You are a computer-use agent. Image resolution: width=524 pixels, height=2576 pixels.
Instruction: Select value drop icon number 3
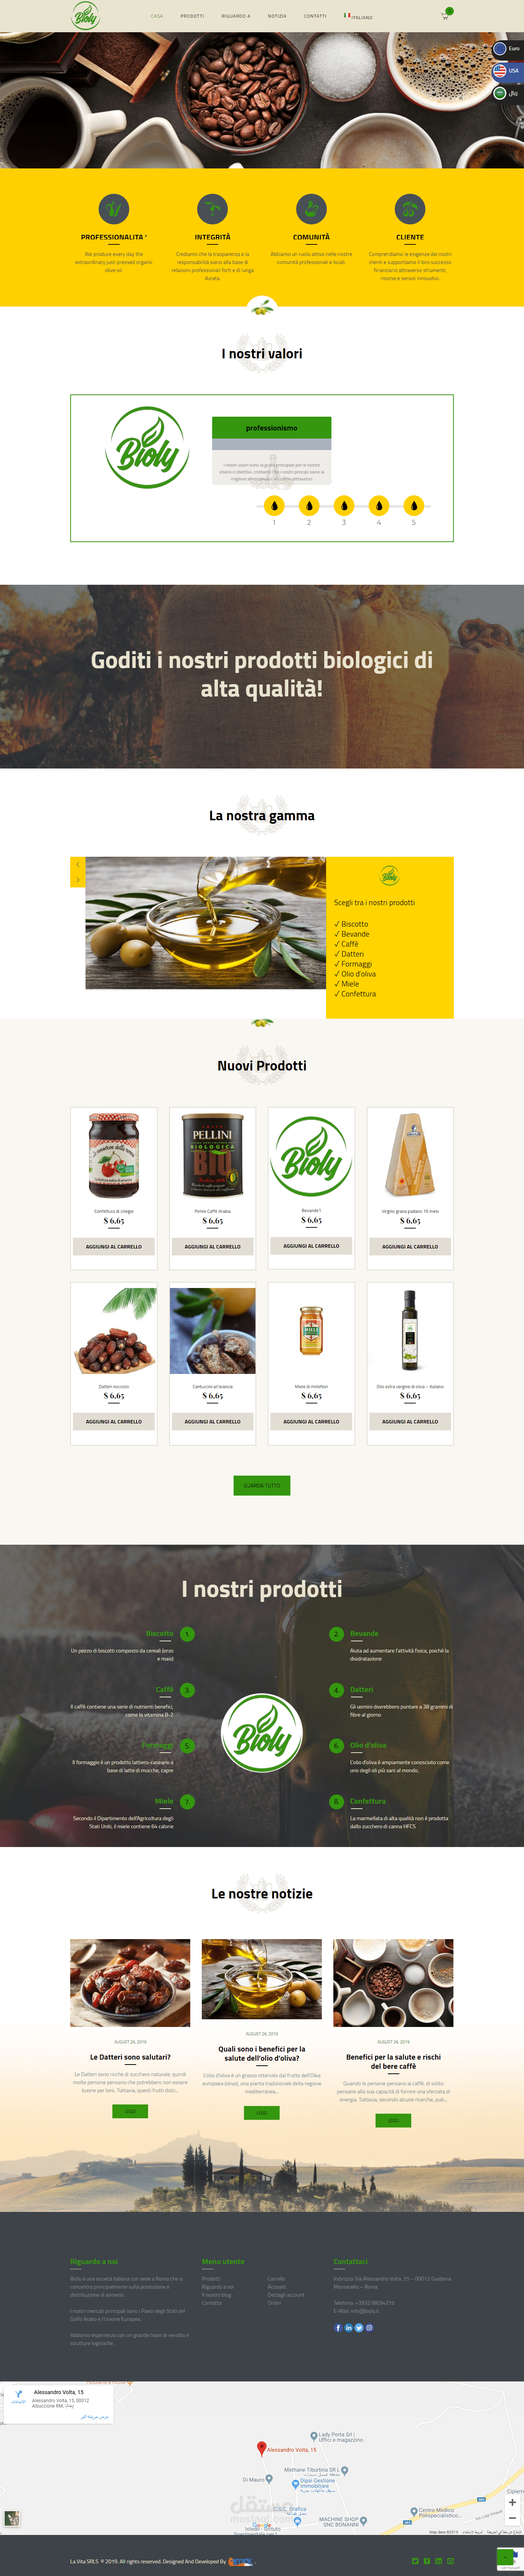(344, 505)
